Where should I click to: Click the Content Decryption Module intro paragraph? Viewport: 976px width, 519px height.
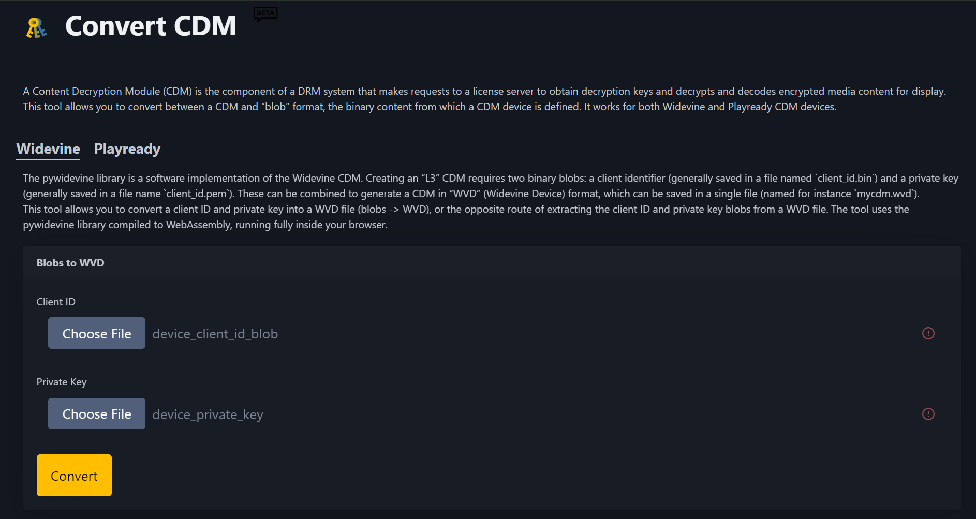(x=484, y=99)
